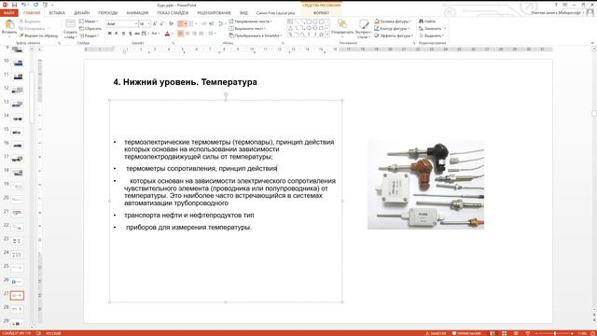
Task: Align text right in paragraph group
Action: pos(194,34)
